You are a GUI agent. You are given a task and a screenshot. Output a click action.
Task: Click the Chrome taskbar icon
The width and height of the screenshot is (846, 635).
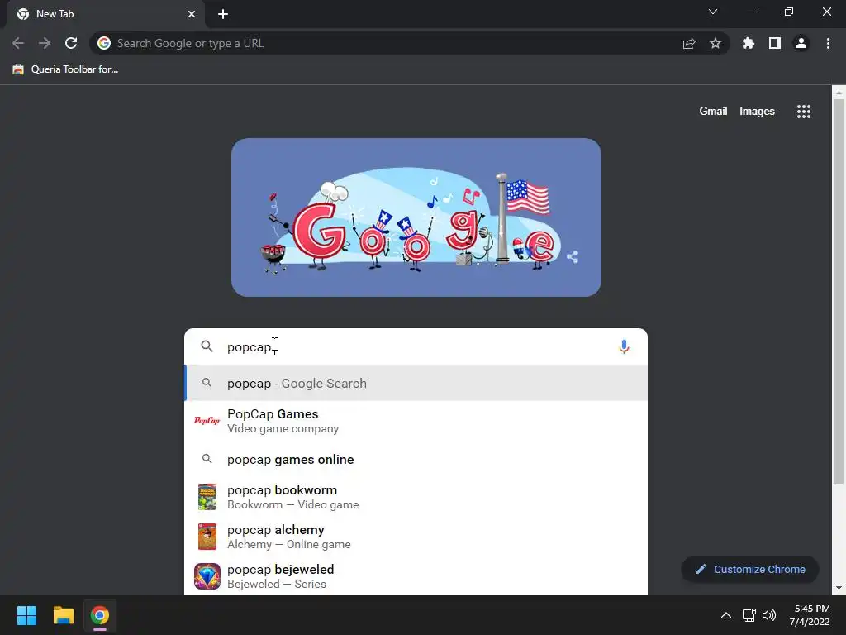tap(100, 615)
